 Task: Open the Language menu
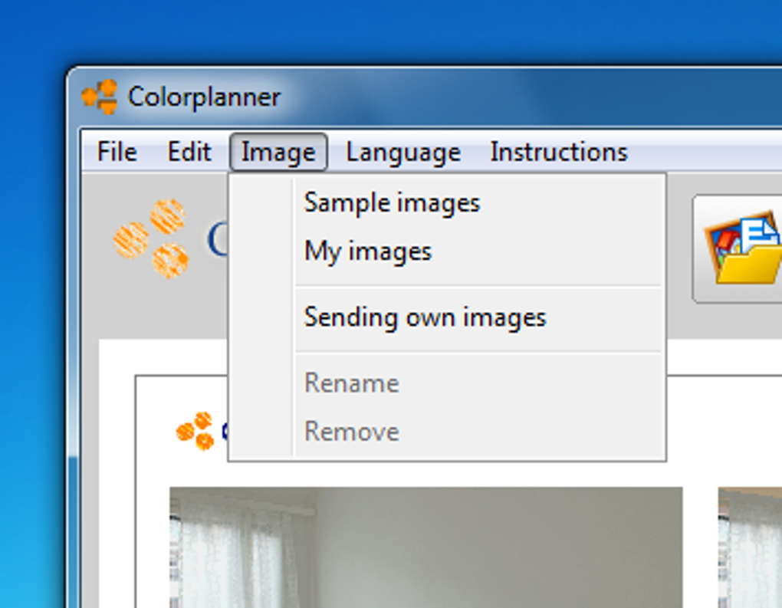click(x=403, y=152)
